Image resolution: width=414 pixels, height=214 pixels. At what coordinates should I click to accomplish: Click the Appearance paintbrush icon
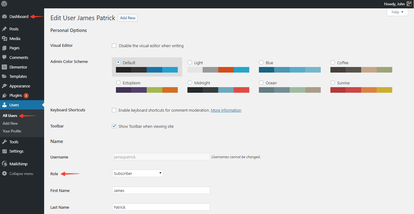tap(4, 86)
